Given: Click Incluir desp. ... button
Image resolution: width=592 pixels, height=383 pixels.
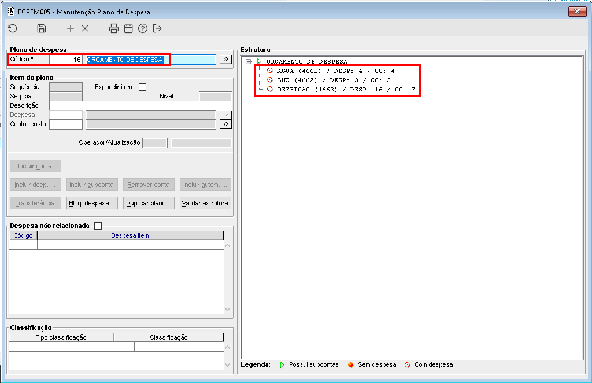Looking at the screenshot, I should tap(35, 185).
